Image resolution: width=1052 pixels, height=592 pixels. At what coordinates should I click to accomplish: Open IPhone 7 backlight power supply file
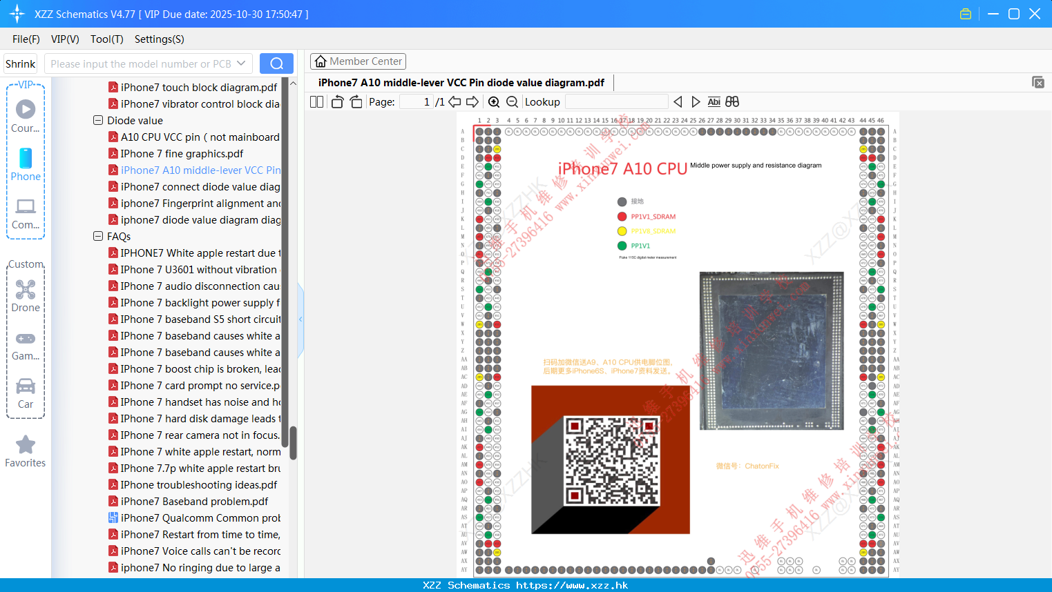pos(194,302)
